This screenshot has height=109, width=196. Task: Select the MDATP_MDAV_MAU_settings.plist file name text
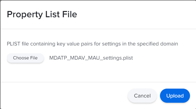coord(91,58)
